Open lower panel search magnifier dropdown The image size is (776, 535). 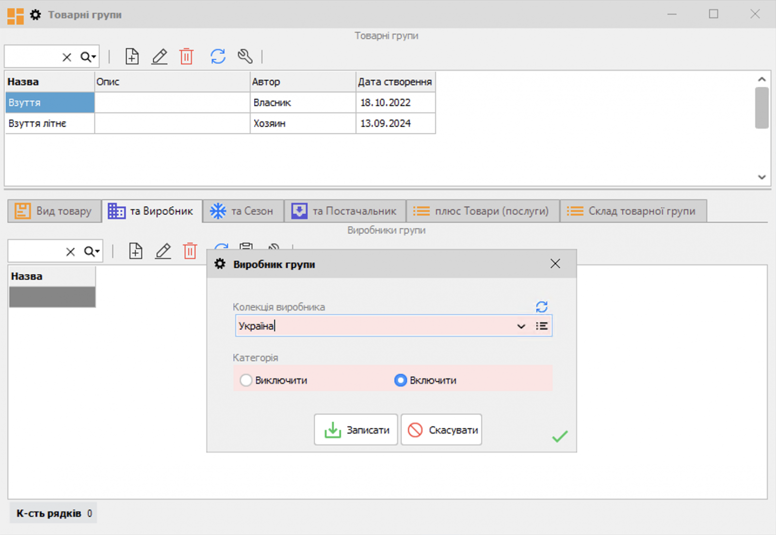coord(92,251)
